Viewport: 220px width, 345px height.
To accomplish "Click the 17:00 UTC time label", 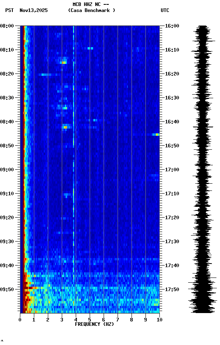I will (172, 170).
